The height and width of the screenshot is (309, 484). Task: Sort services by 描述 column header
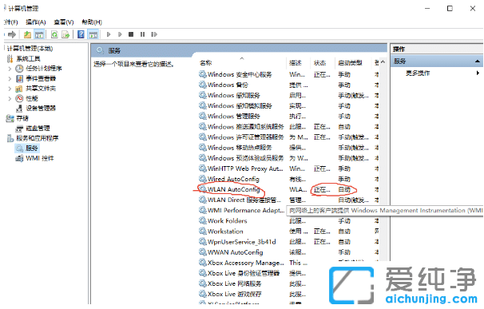[x=295, y=63]
